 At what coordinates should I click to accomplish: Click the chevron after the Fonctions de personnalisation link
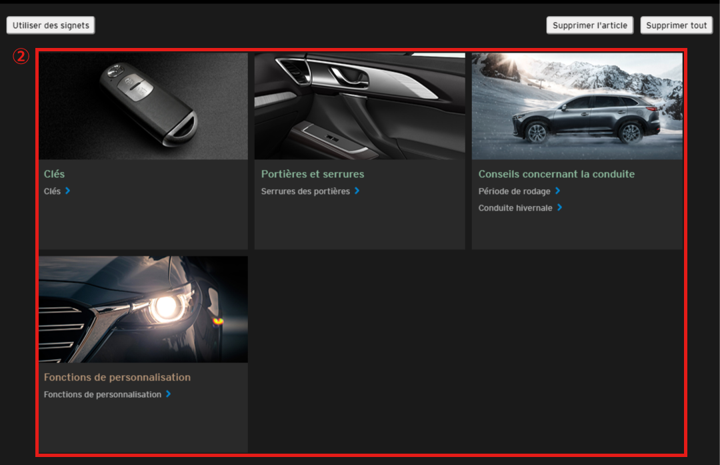tap(169, 394)
